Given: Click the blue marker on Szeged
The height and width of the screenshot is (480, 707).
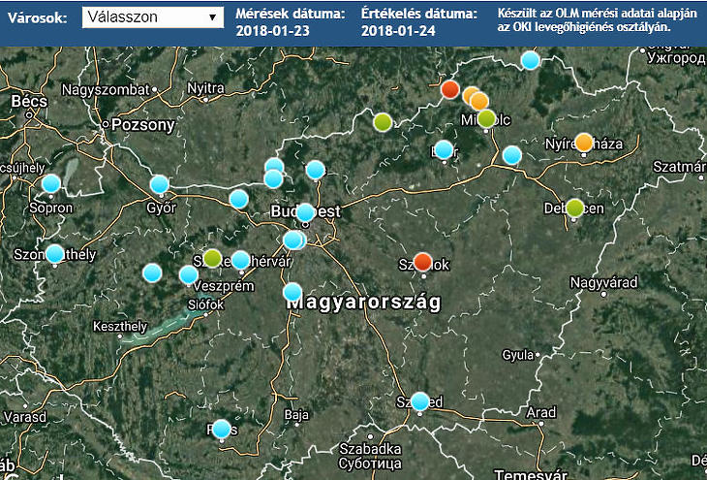Looking at the screenshot, I should point(420,401).
